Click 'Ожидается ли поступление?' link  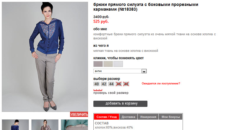161,84
